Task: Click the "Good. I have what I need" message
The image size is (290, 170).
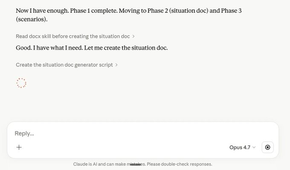Action: tap(92, 48)
